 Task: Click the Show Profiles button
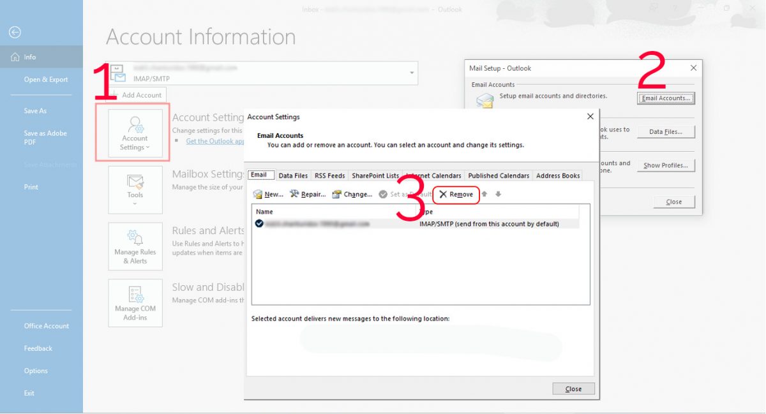click(x=666, y=165)
